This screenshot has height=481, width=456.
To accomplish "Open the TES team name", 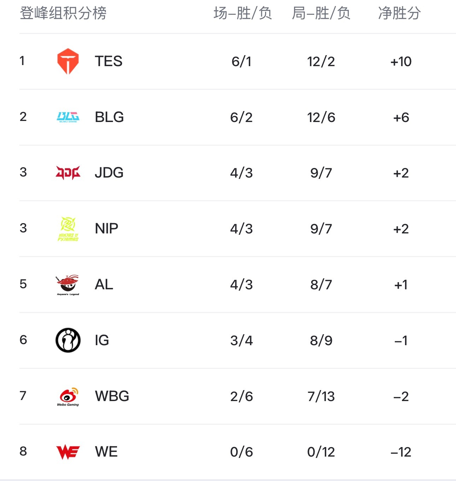I will coord(109,61).
